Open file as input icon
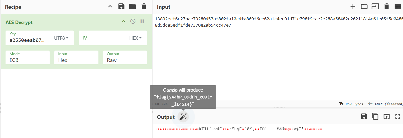403x138 pixels. point(375,7)
